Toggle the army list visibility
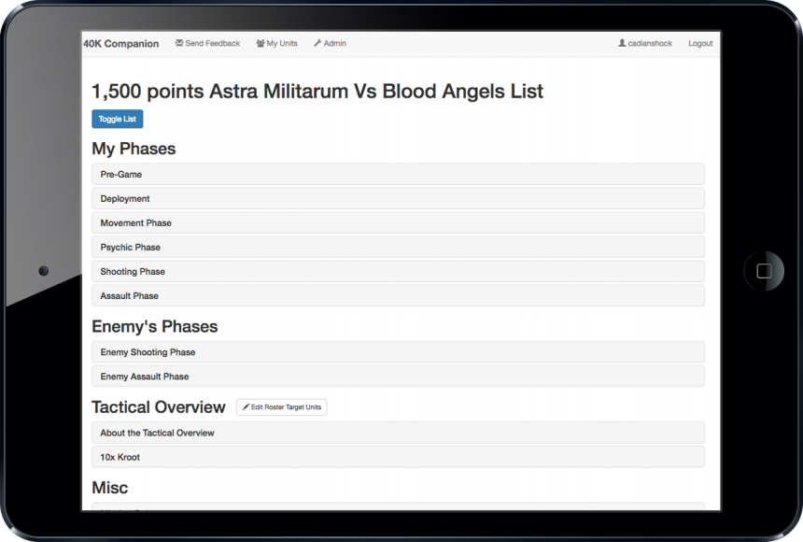Image resolution: width=803 pixels, height=542 pixels. 118,119
